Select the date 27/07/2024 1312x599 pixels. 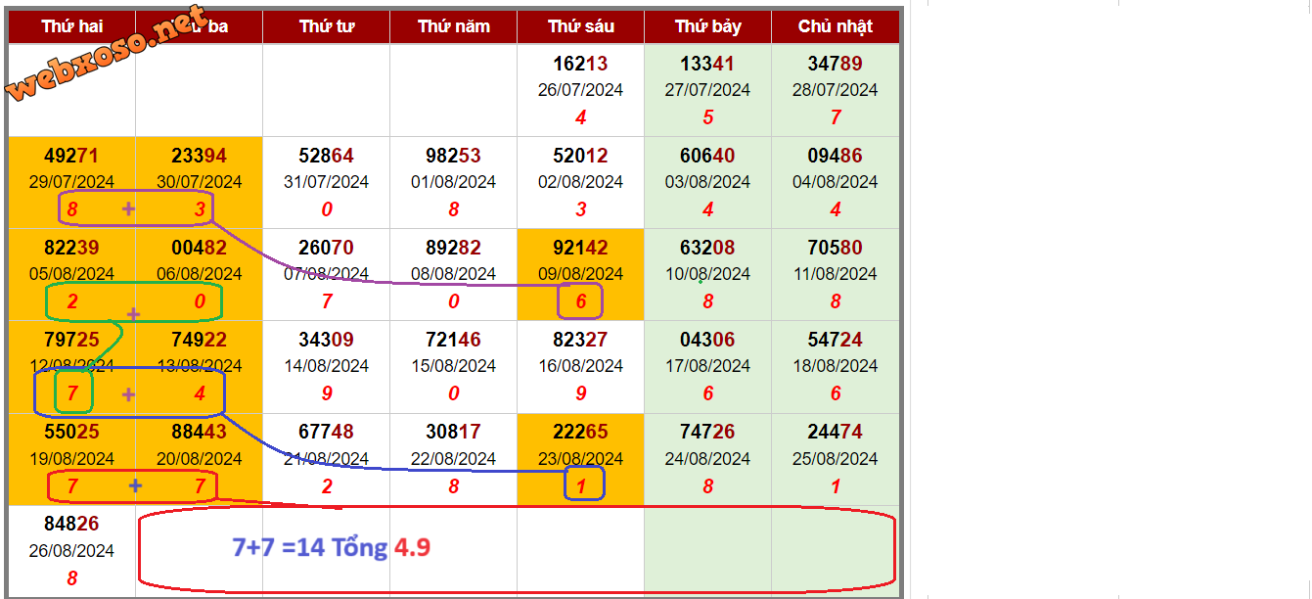(707, 89)
